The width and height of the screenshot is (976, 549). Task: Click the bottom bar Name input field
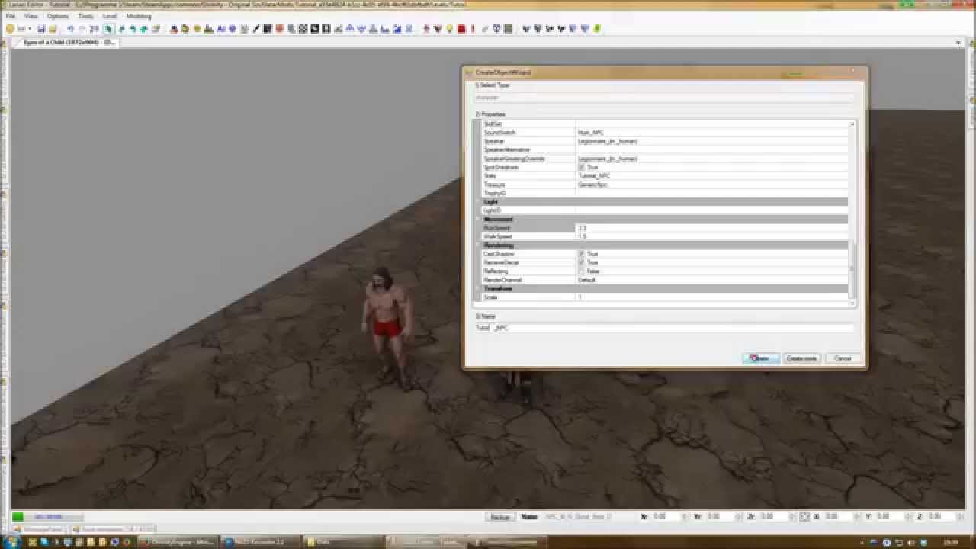pos(587,517)
